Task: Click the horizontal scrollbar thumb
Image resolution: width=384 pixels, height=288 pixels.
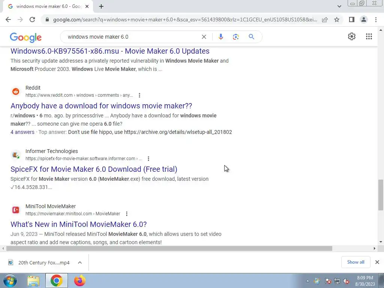Action: pos(169,248)
